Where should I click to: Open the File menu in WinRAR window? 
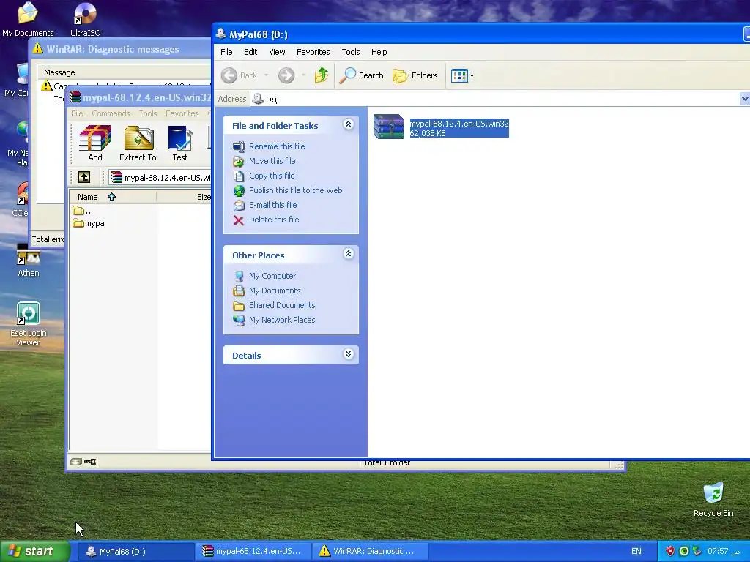pyautogui.click(x=77, y=113)
